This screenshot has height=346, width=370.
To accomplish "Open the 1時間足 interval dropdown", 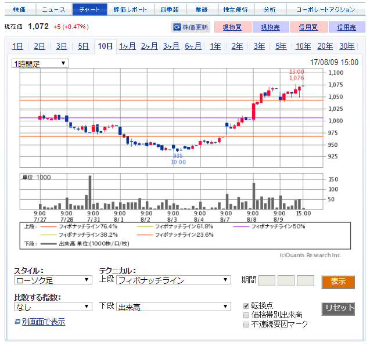I will [40, 63].
